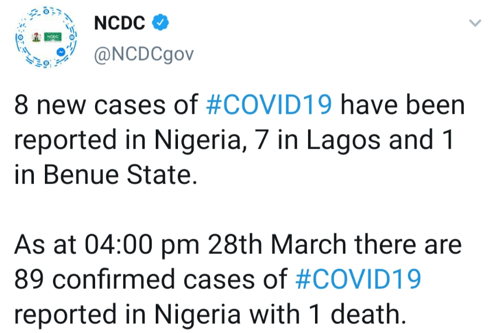Click the 'in Benue State.' line
Viewport: 493px width, 333px height.
106,175
